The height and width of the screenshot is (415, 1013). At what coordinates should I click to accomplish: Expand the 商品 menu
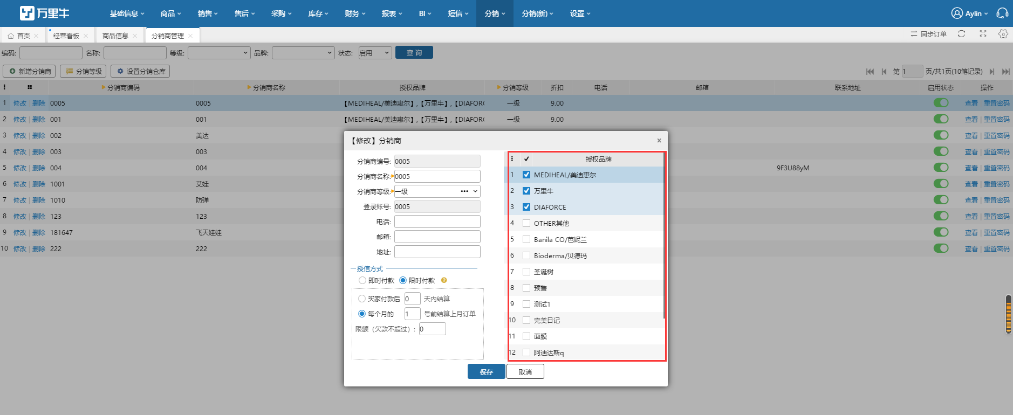[171, 13]
